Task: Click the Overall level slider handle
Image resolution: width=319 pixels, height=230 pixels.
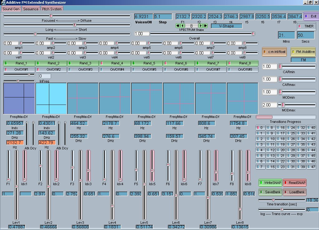Action: (x=253, y=34)
